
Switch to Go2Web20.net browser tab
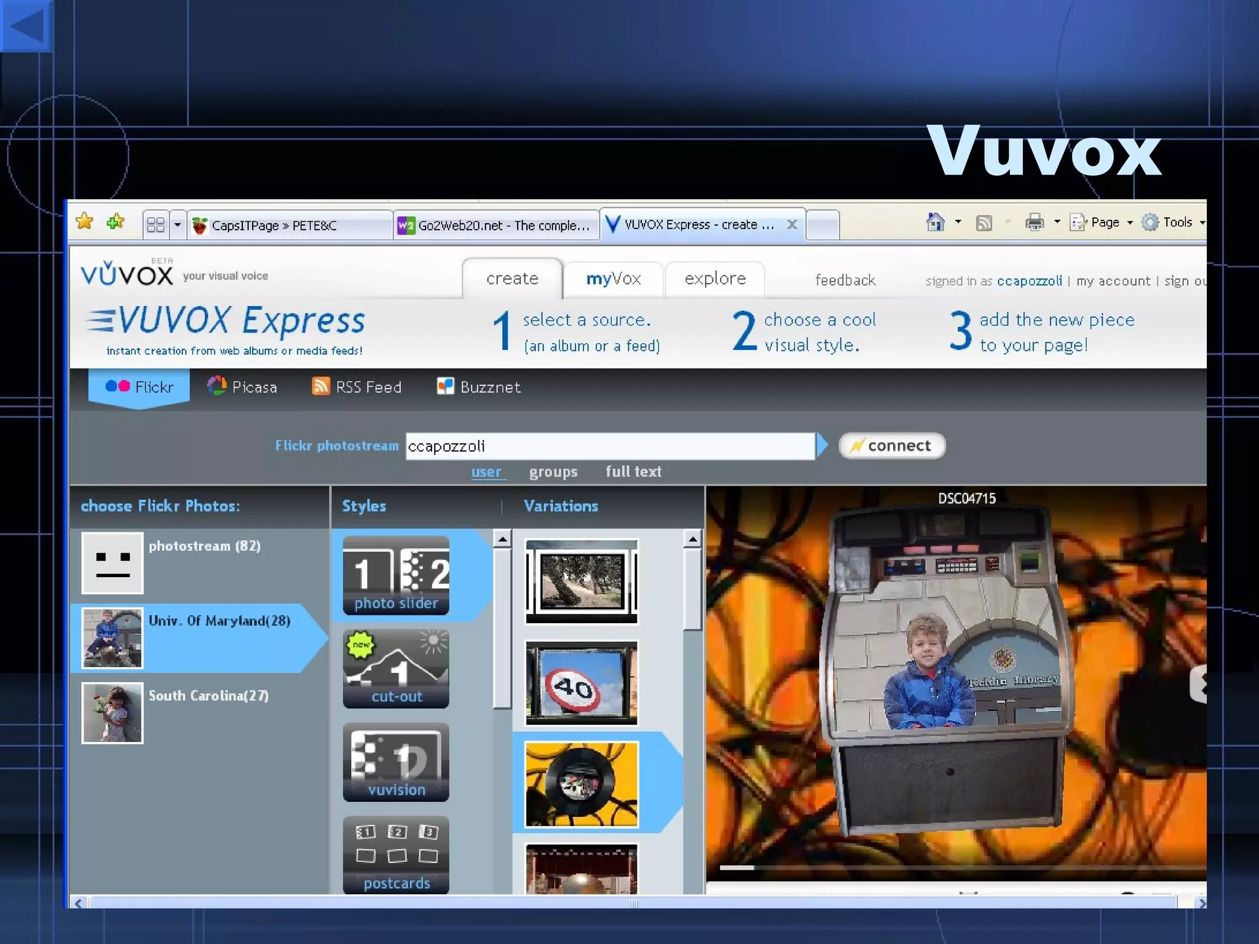coord(497,226)
